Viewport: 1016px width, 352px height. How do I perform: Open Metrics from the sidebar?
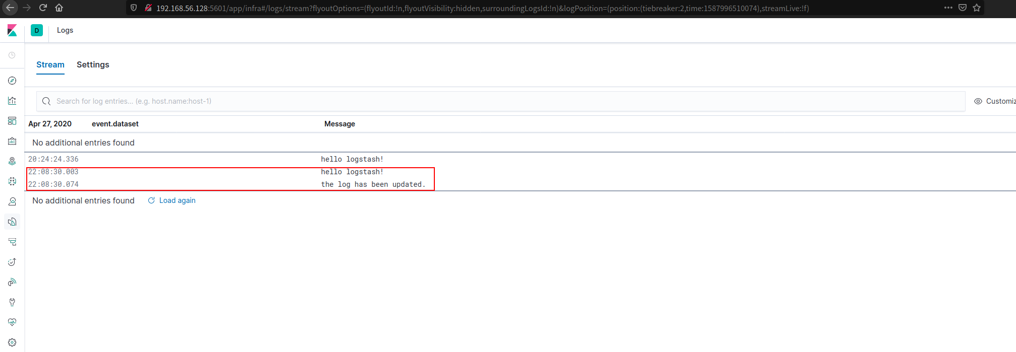[x=12, y=201]
